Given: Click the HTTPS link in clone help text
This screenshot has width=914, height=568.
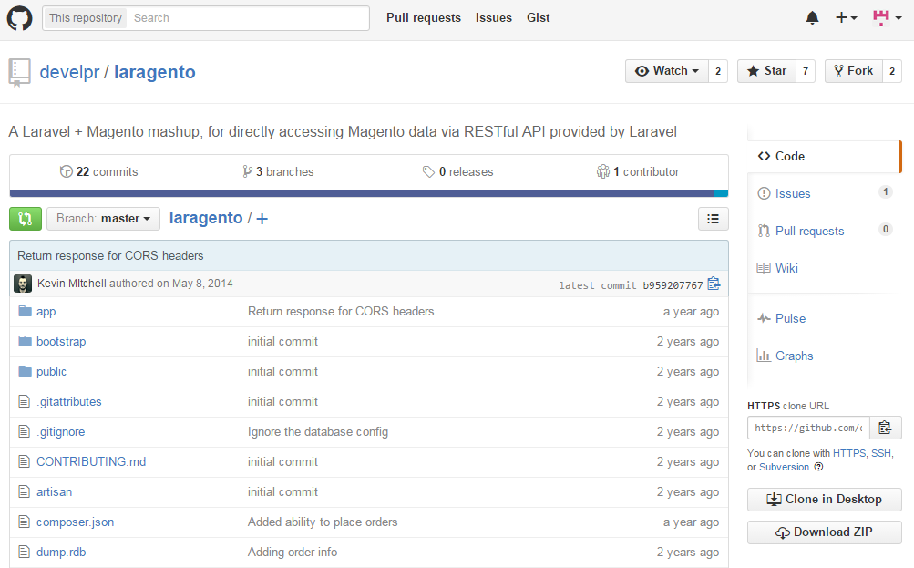Looking at the screenshot, I should pos(849,453).
